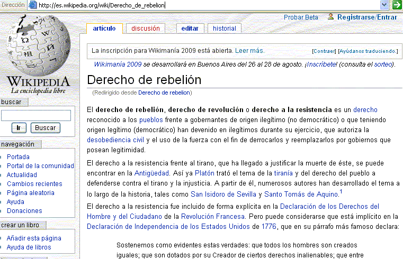403x259 pixels.
Task: Click the Probar Beta link
Action: pos(301,17)
